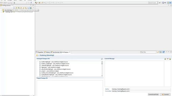This screenshot has width=172, height=96.
Task: Click the training [develop] repository header
Action: (x=47, y=55)
